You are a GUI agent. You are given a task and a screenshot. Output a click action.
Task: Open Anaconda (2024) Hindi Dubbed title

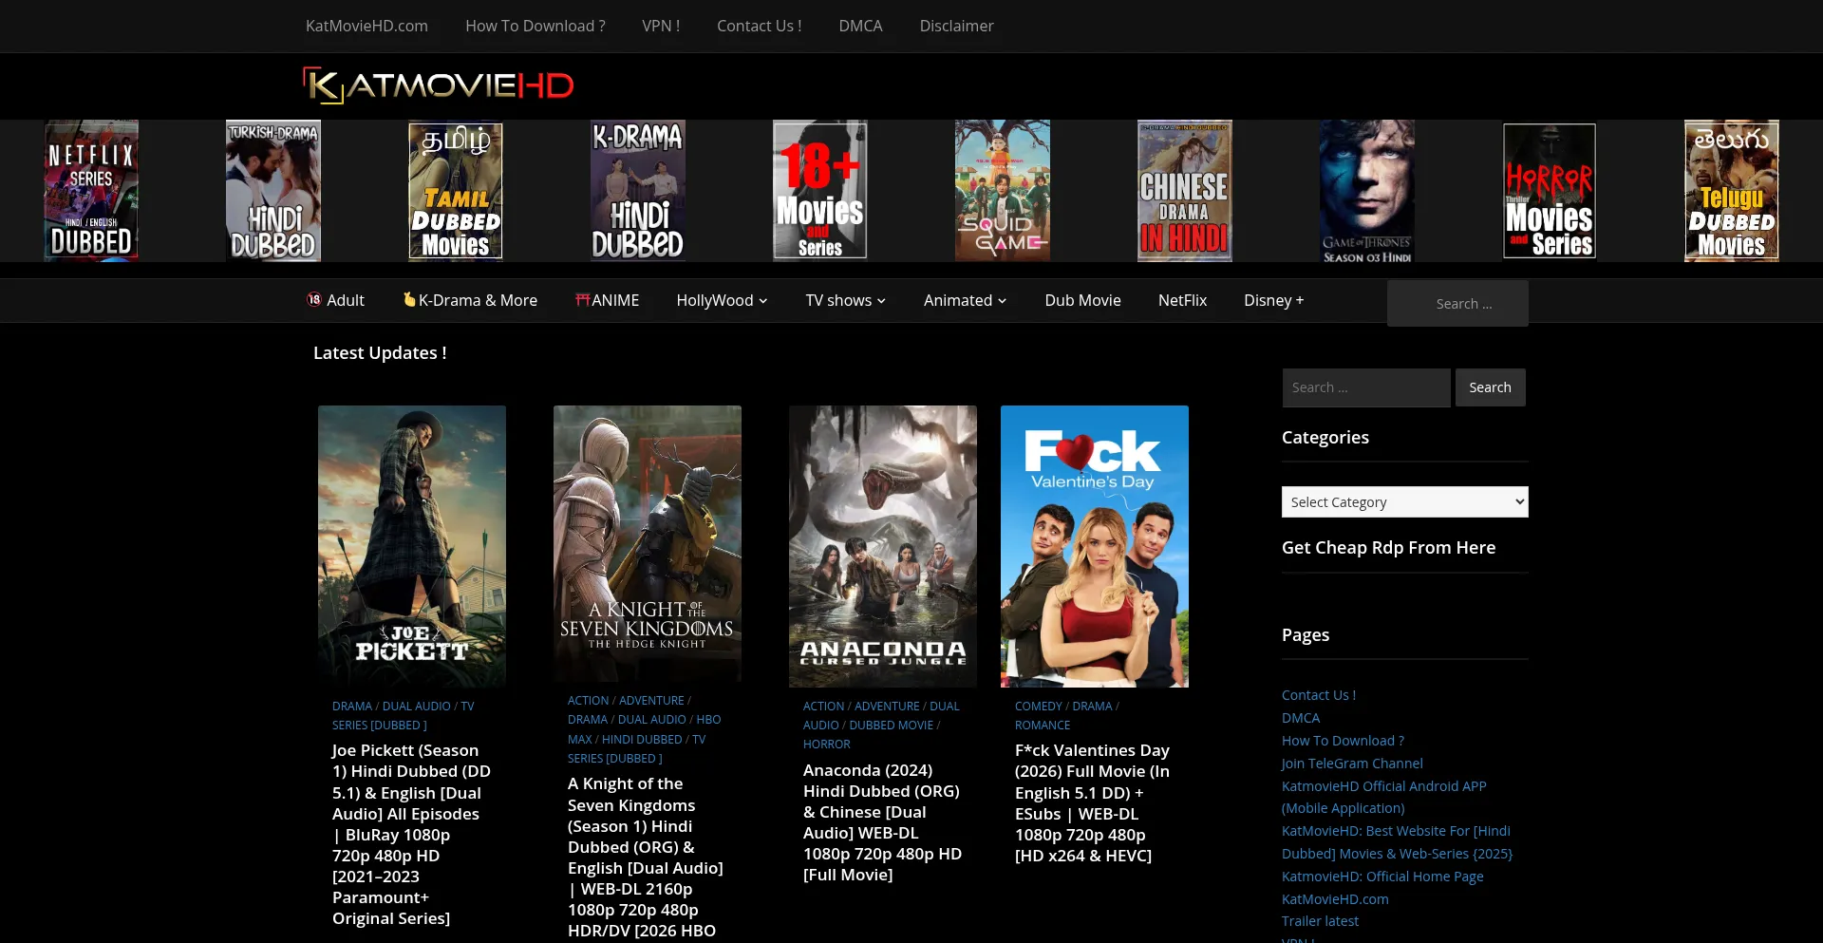882,822
